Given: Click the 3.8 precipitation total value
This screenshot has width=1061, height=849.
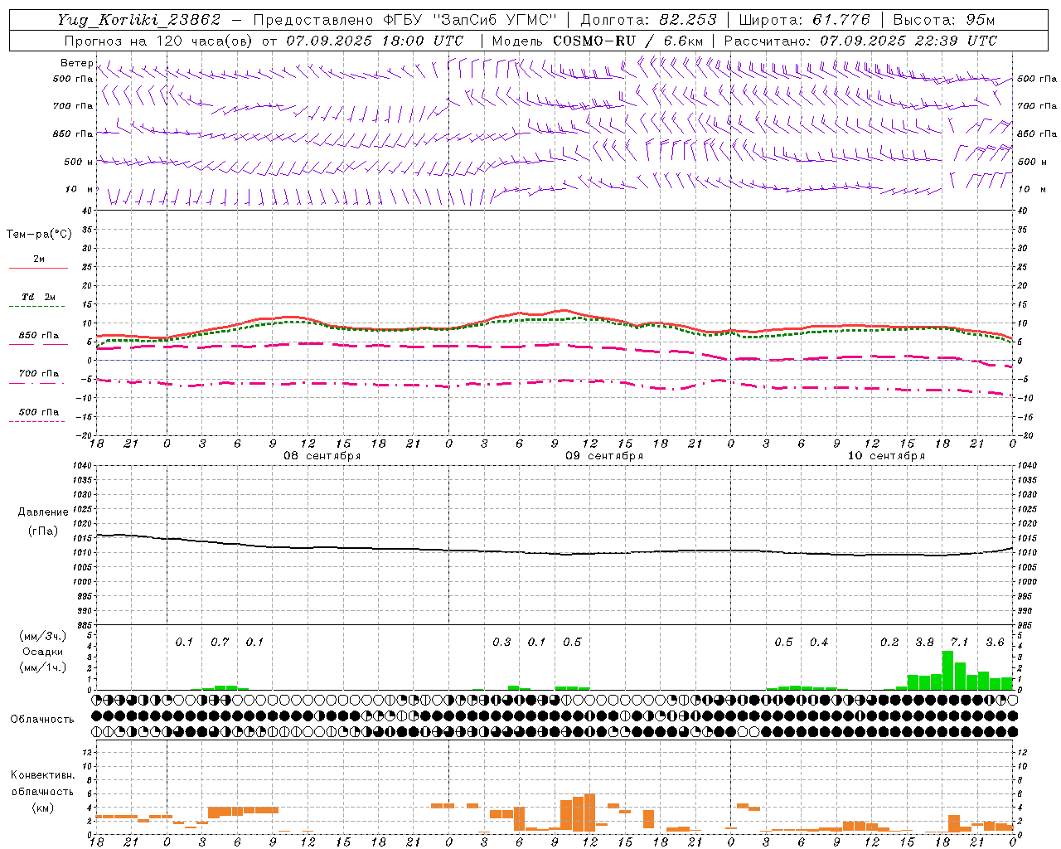Looking at the screenshot, I should (924, 643).
